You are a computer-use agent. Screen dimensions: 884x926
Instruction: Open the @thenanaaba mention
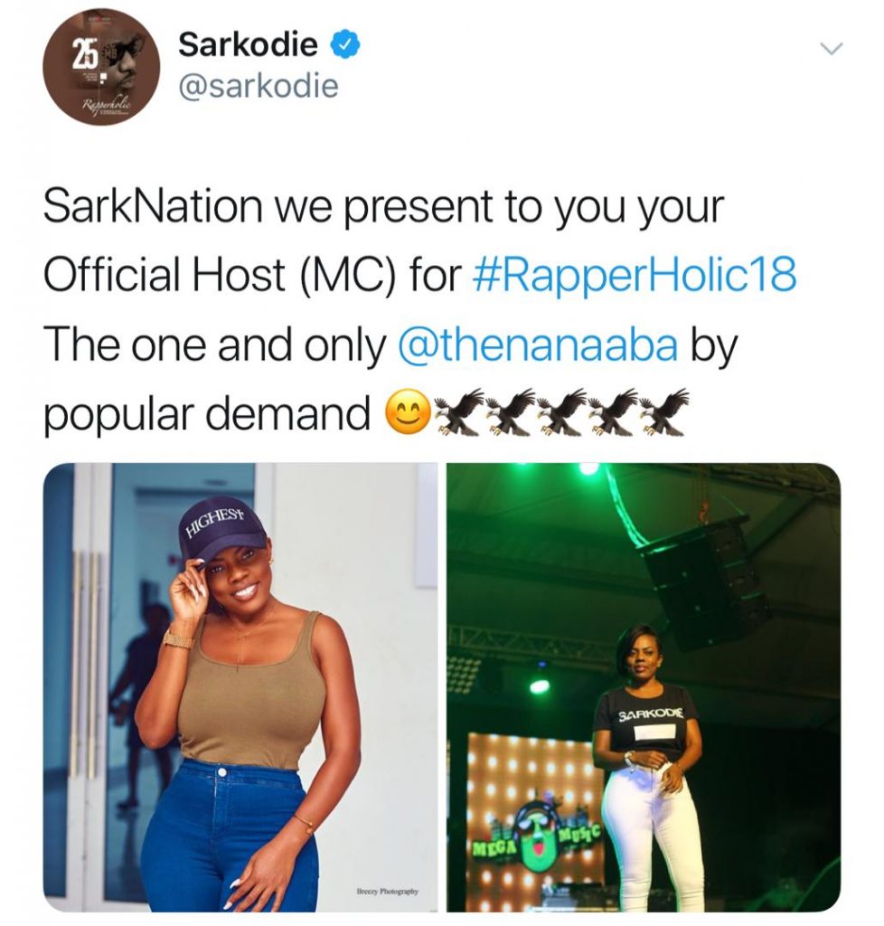click(538, 345)
